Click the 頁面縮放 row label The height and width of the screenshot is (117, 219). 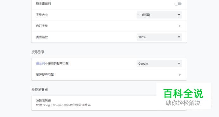42,37
